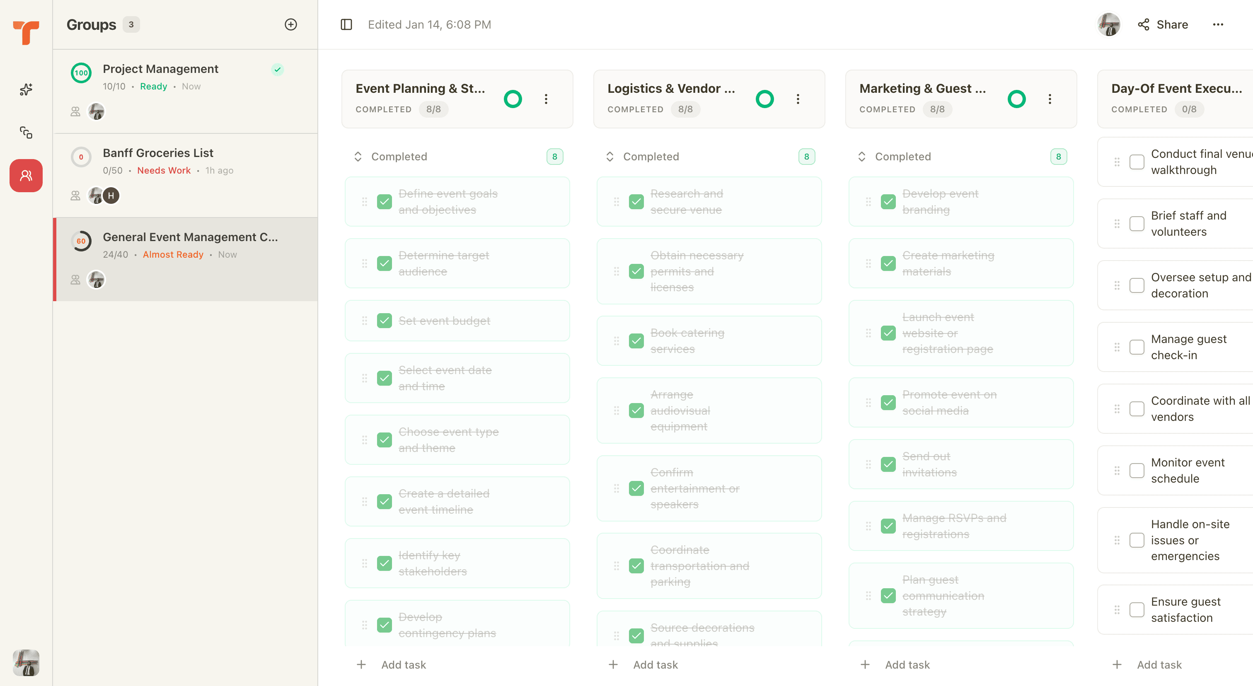The width and height of the screenshot is (1253, 686).
Task: Check Coordinate with all vendors
Action: click(x=1137, y=409)
